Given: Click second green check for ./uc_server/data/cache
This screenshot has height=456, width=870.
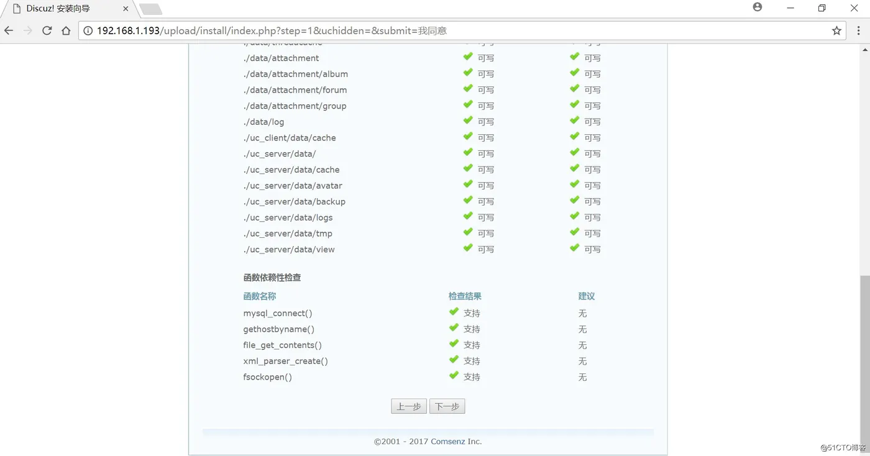Looking at the screenshot, I should 574,168.
